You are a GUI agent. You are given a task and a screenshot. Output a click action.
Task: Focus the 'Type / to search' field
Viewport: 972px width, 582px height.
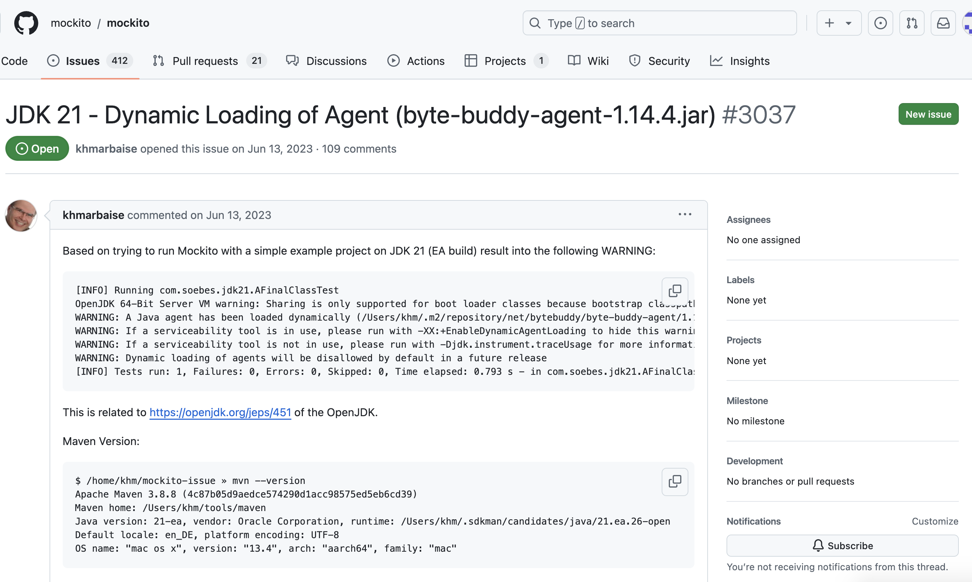click(x=660, y=23)
